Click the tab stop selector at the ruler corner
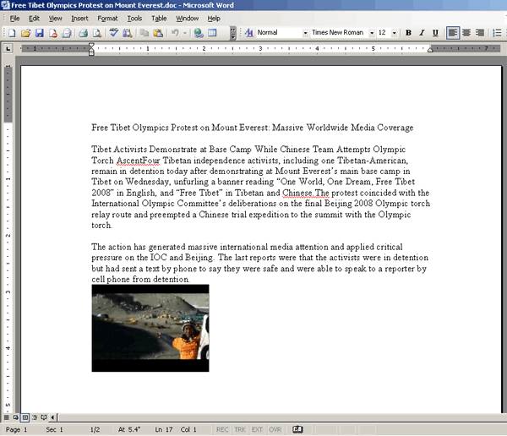Image resolution: width=507 pixels, height=436 pixels. coord(8,48)
